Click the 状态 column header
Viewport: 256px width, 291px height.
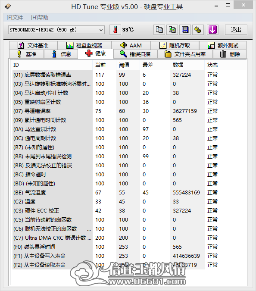(215, 65)
